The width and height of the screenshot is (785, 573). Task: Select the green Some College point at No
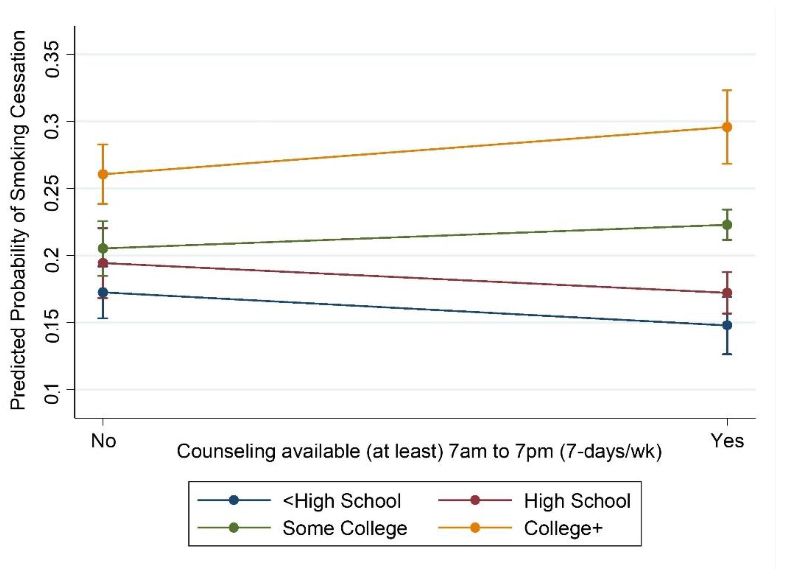103,248
